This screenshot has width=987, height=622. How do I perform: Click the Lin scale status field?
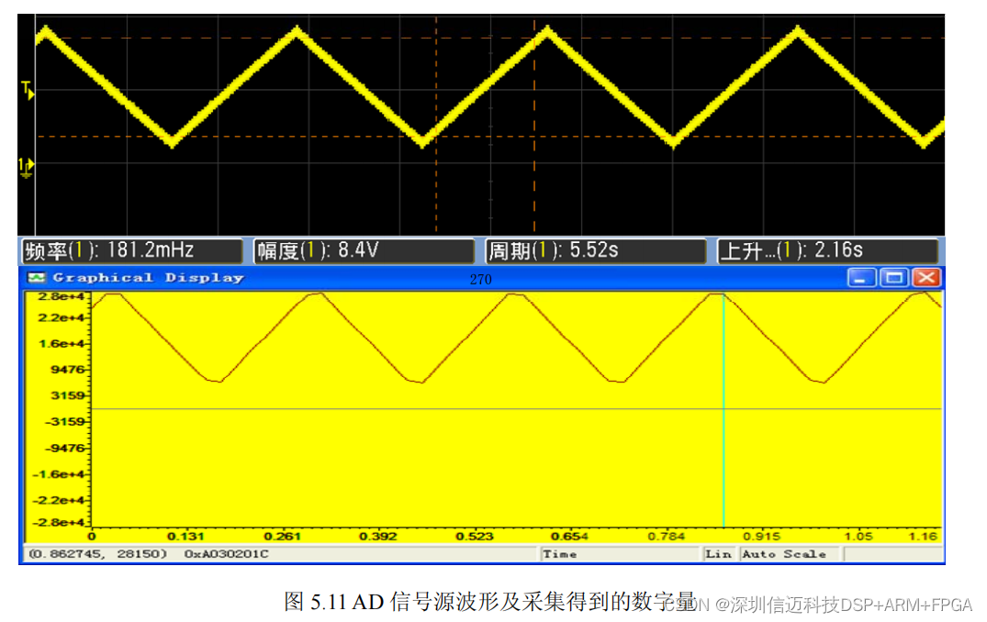tap(719, 554)
